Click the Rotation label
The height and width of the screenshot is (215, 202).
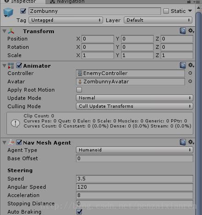(x=18, y=47)
